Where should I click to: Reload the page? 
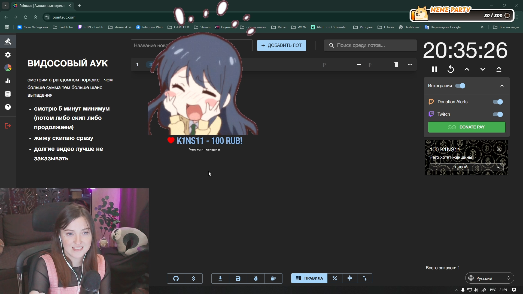point(26,17)
